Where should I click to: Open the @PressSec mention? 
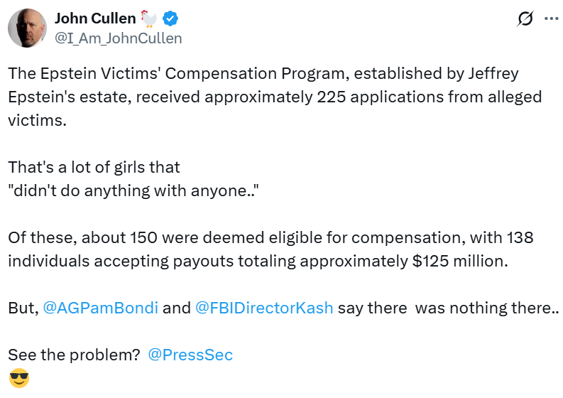point(190,355)
